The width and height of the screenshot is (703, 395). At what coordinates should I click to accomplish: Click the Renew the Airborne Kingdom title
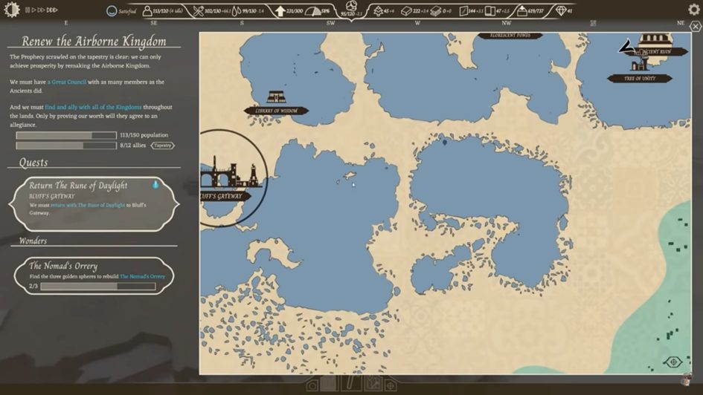(x=94, y=41)
